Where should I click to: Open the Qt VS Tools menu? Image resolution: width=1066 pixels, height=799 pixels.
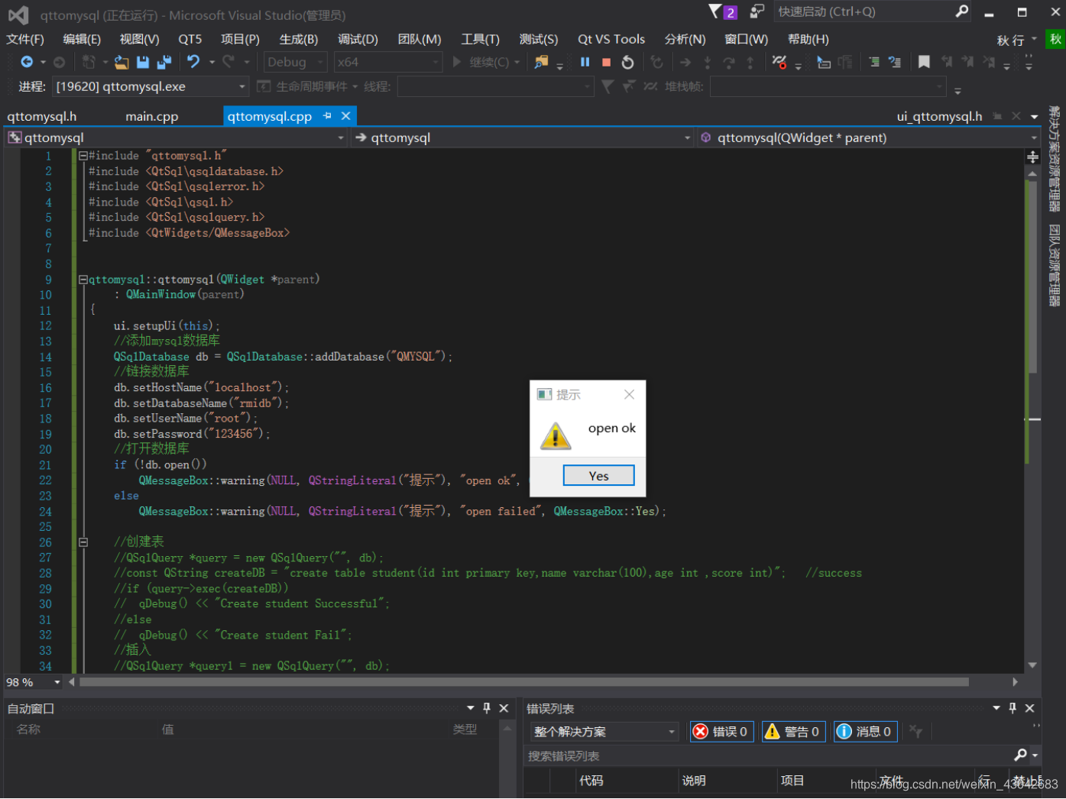pos(611,39)
